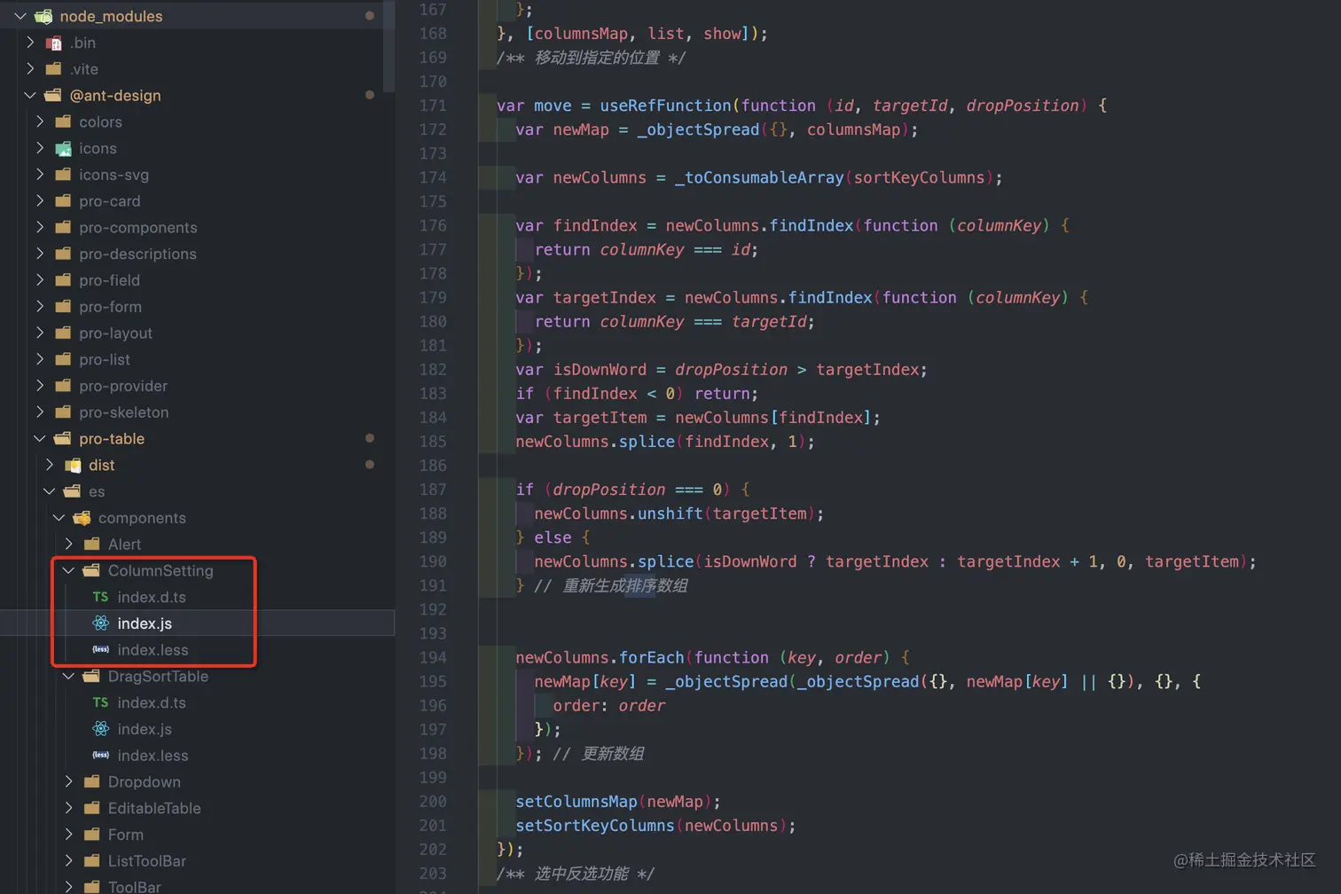Click the es folder icon

tap(73, 491)
